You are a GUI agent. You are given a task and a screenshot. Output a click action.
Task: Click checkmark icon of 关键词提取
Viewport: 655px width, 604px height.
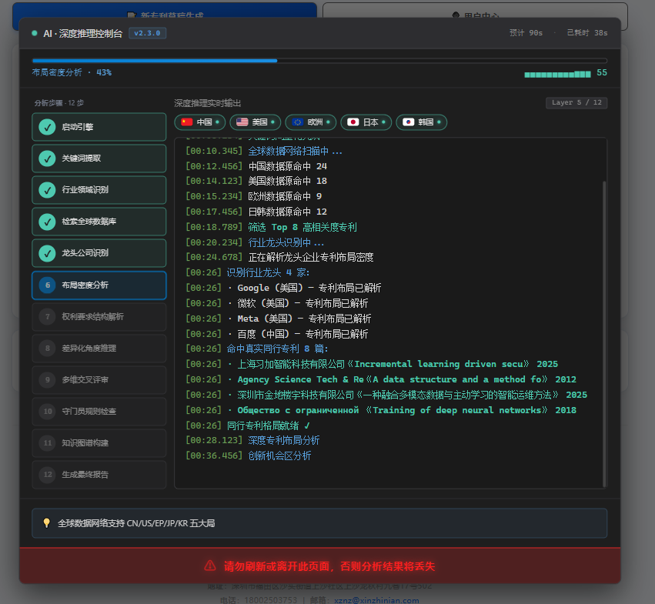[47, 159]
